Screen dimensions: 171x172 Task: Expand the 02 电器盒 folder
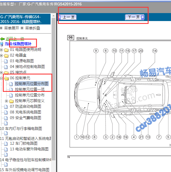pos(1,56)
